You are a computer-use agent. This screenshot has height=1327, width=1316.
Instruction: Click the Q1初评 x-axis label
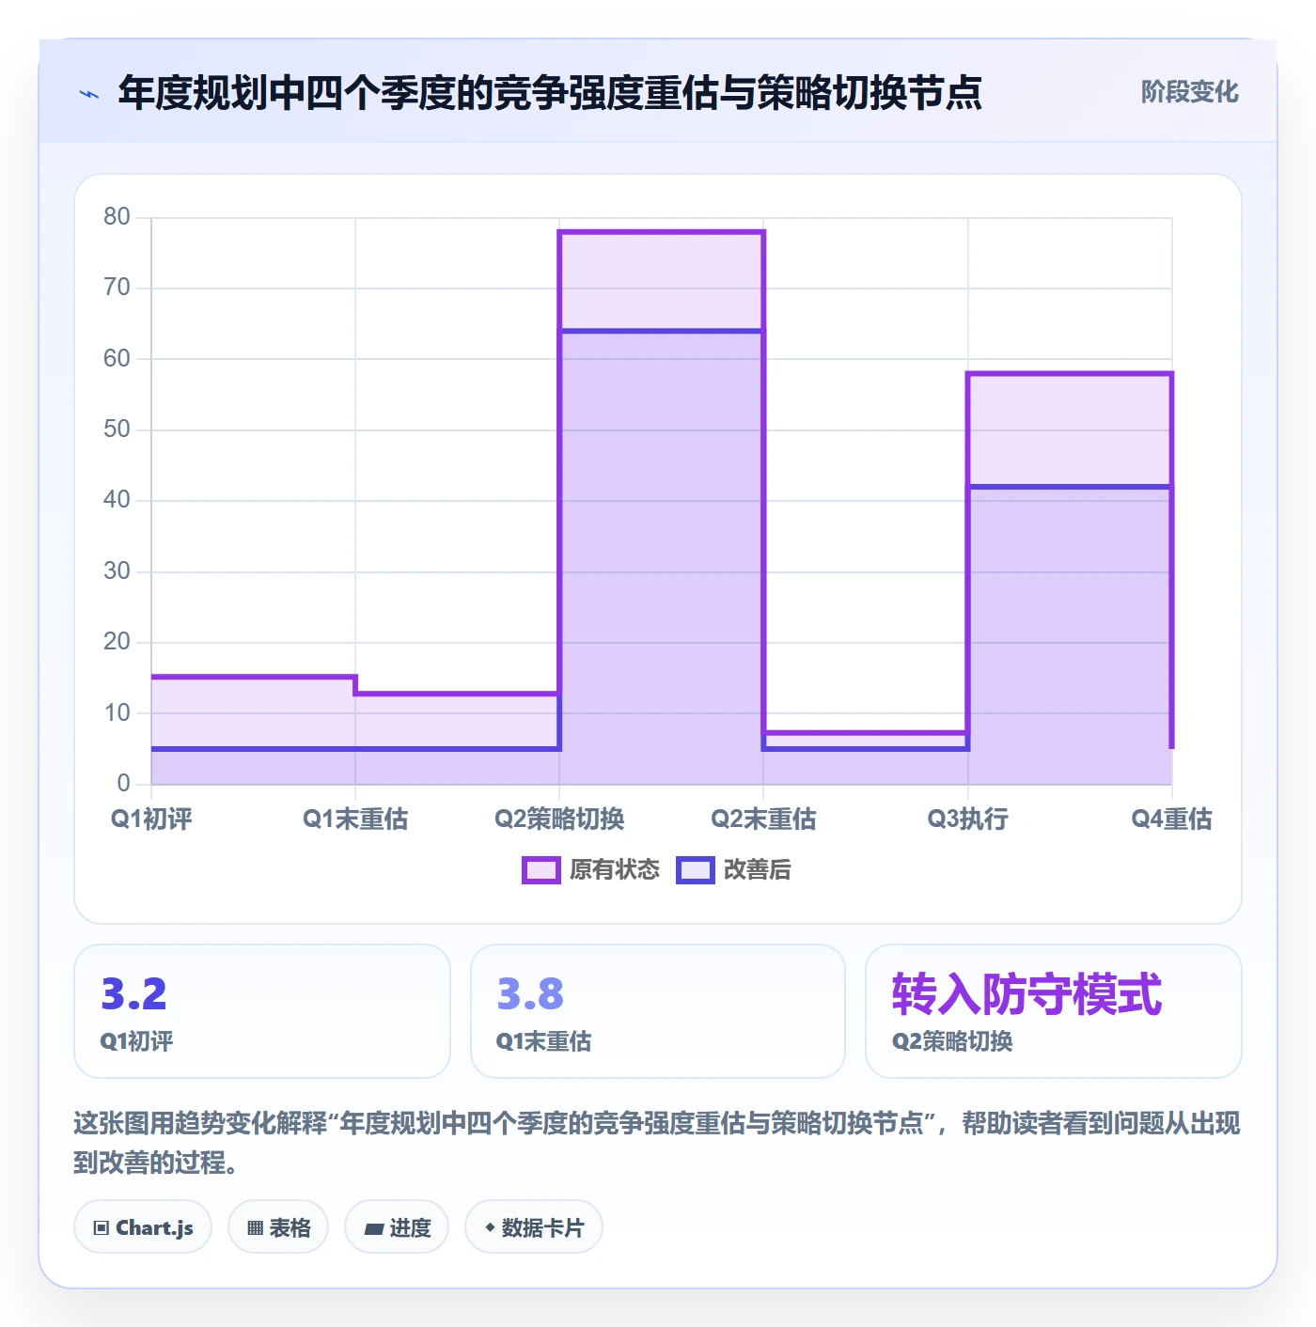coord(151,819)
